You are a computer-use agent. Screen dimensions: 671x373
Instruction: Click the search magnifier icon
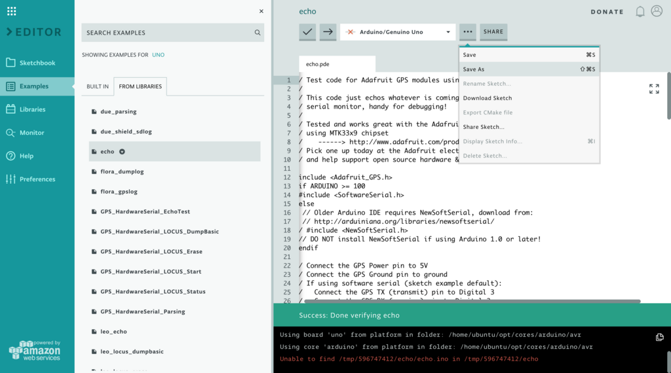click(x=257, y=33)
